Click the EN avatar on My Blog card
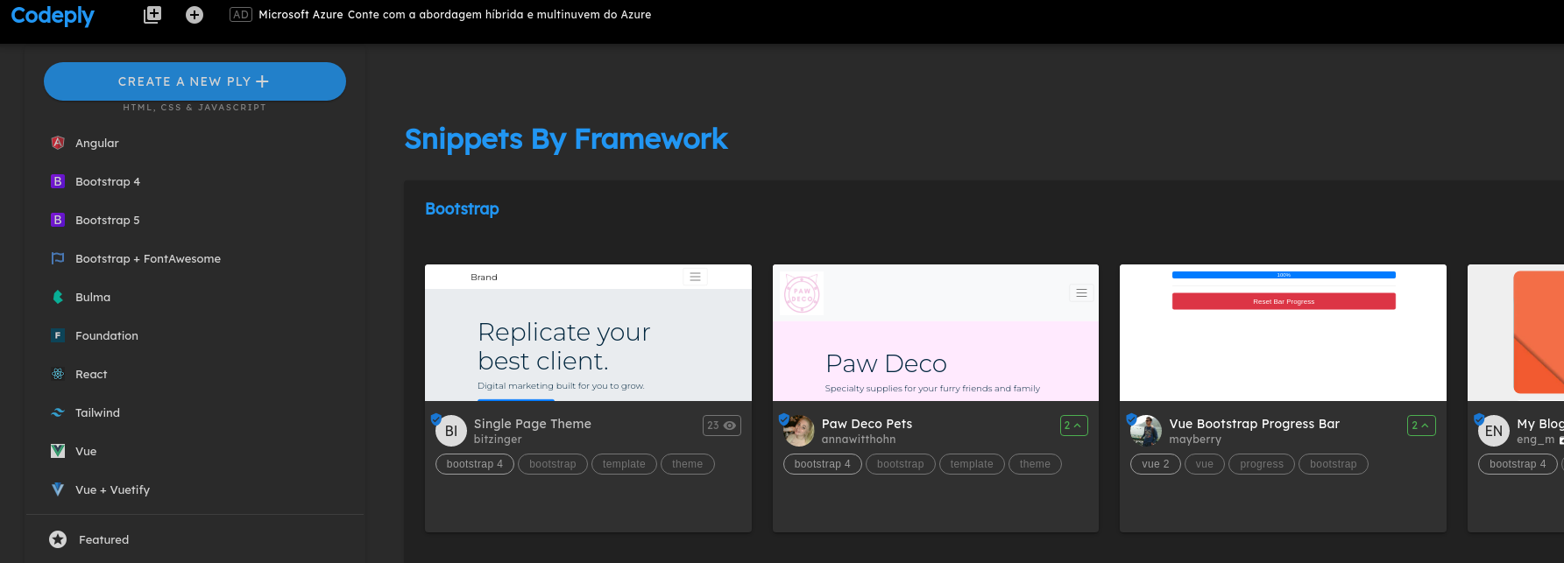This screenshot has width=1564, height=563. coord(1494,431)
